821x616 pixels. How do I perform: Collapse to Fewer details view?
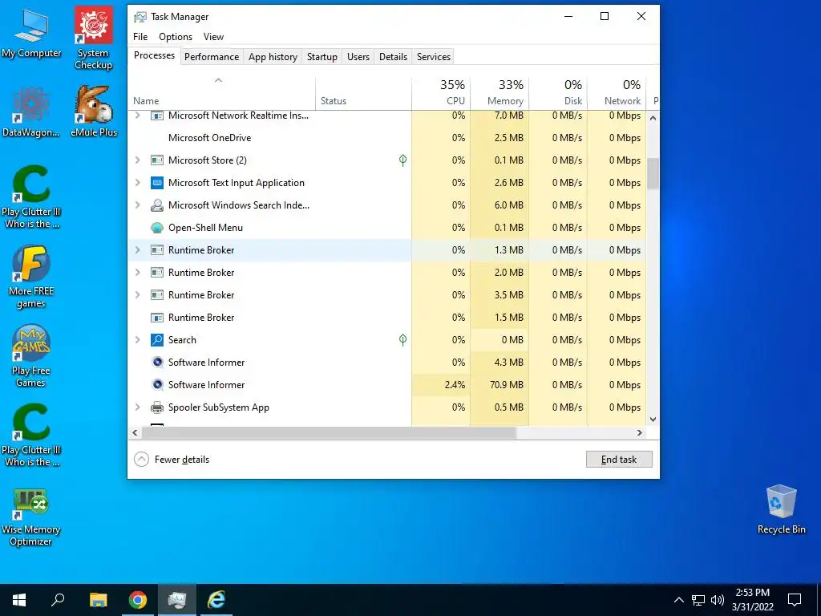(x=172, y=460)
